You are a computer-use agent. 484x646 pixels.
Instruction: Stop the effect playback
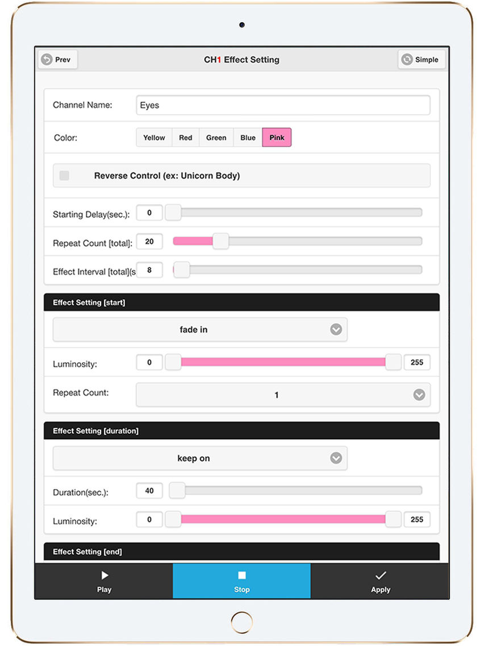(x=241, y=581)
